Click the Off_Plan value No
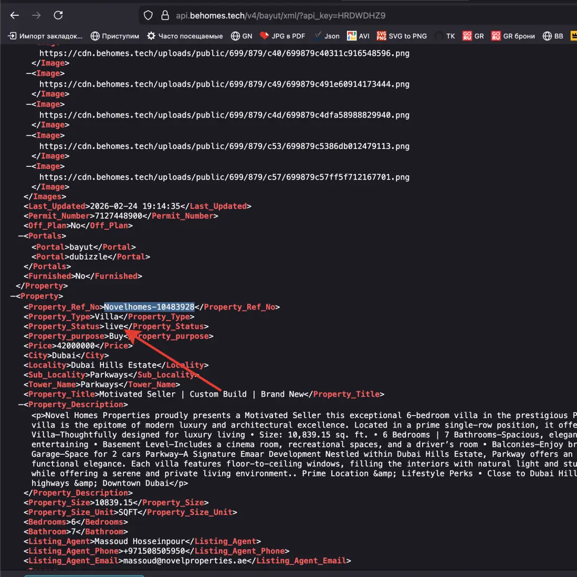The image size is (577, 577). pos(76,226)
